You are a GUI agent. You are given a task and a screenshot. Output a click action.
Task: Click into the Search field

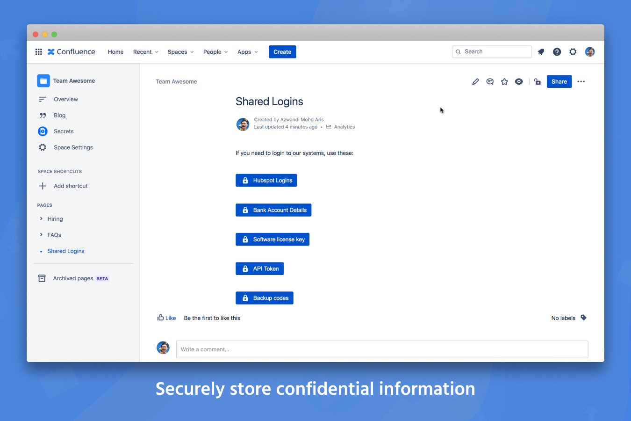point(492,52)
